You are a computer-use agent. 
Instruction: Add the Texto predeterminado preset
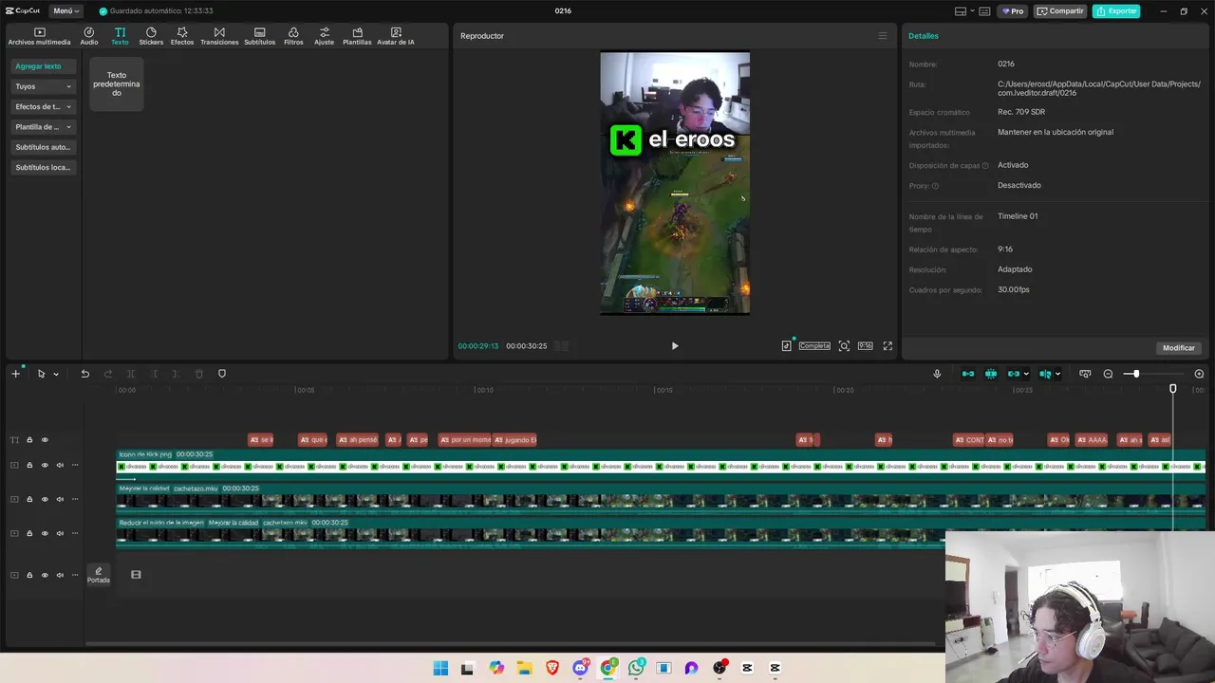pyautogui.click(x=117, y=83)
